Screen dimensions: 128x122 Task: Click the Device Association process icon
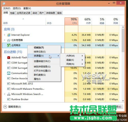pos(9,78)
